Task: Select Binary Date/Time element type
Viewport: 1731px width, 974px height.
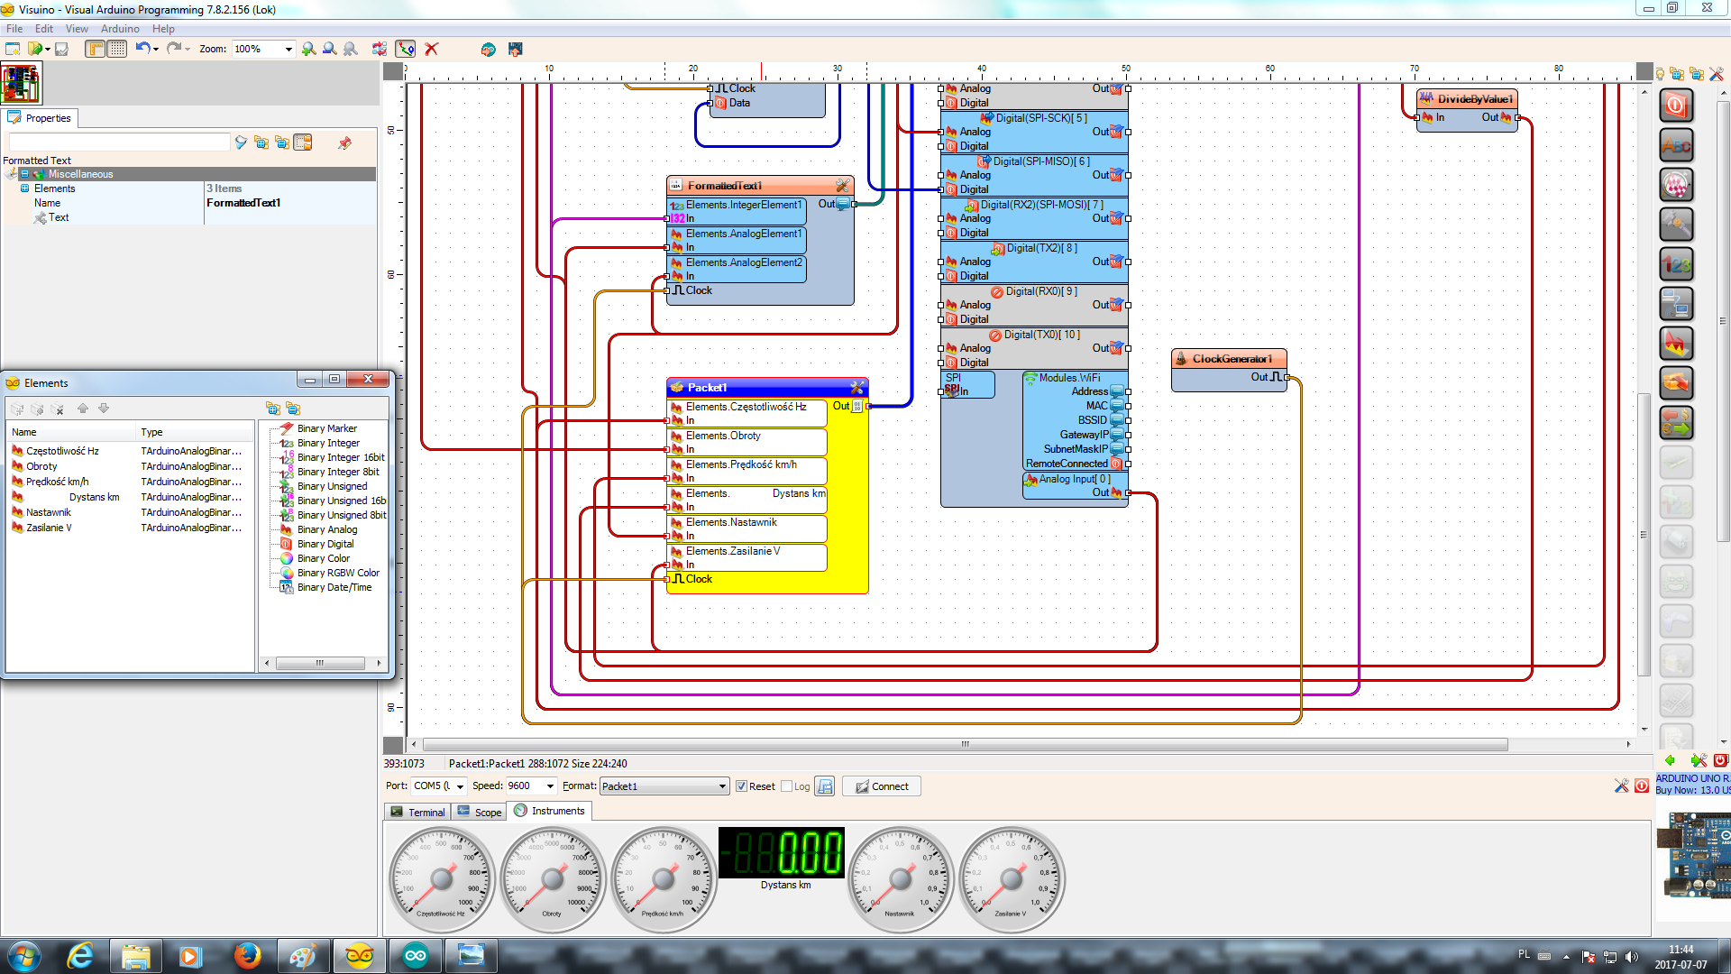Action: [334, 587]
